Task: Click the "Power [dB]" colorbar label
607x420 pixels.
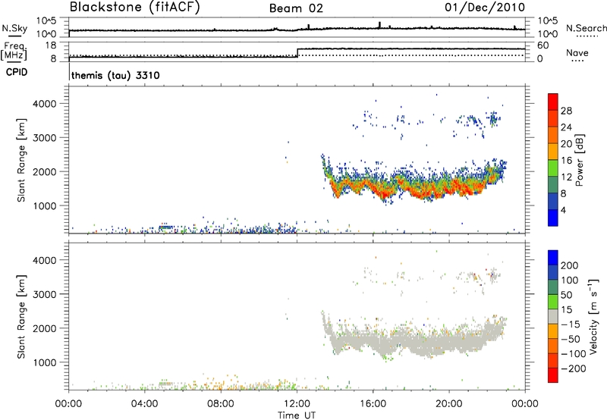Action: click(579, 160)
